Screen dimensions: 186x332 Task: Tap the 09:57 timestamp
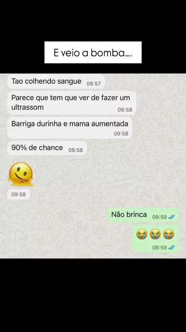tap(93, 84)
